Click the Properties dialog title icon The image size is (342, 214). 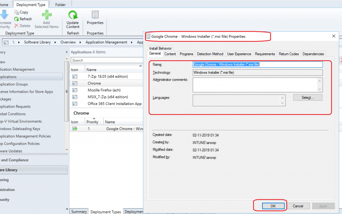(x=148, y=36)
